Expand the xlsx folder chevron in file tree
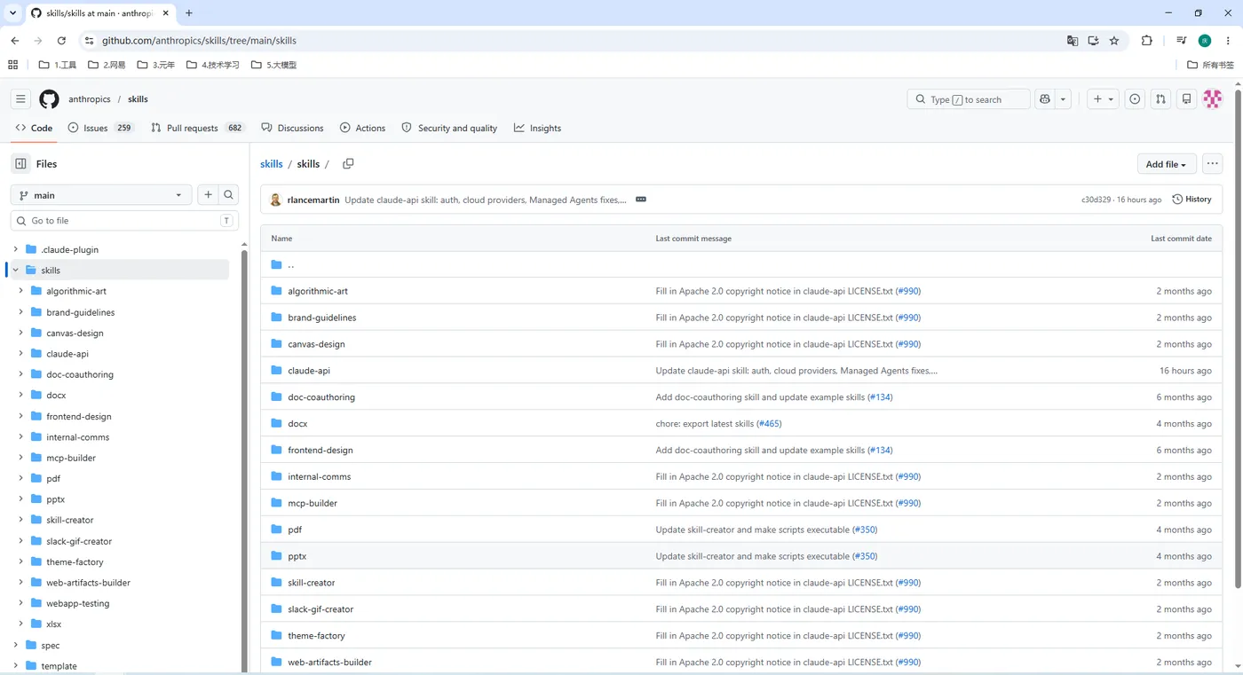This screenshot has height=675, width=1243. click(x=20, y=624)
